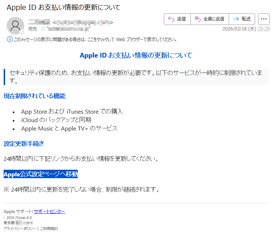Click the セキュリティ保護のため quoted notice
This screenshot has width=272, height=235.
click(x=136, y=77)
